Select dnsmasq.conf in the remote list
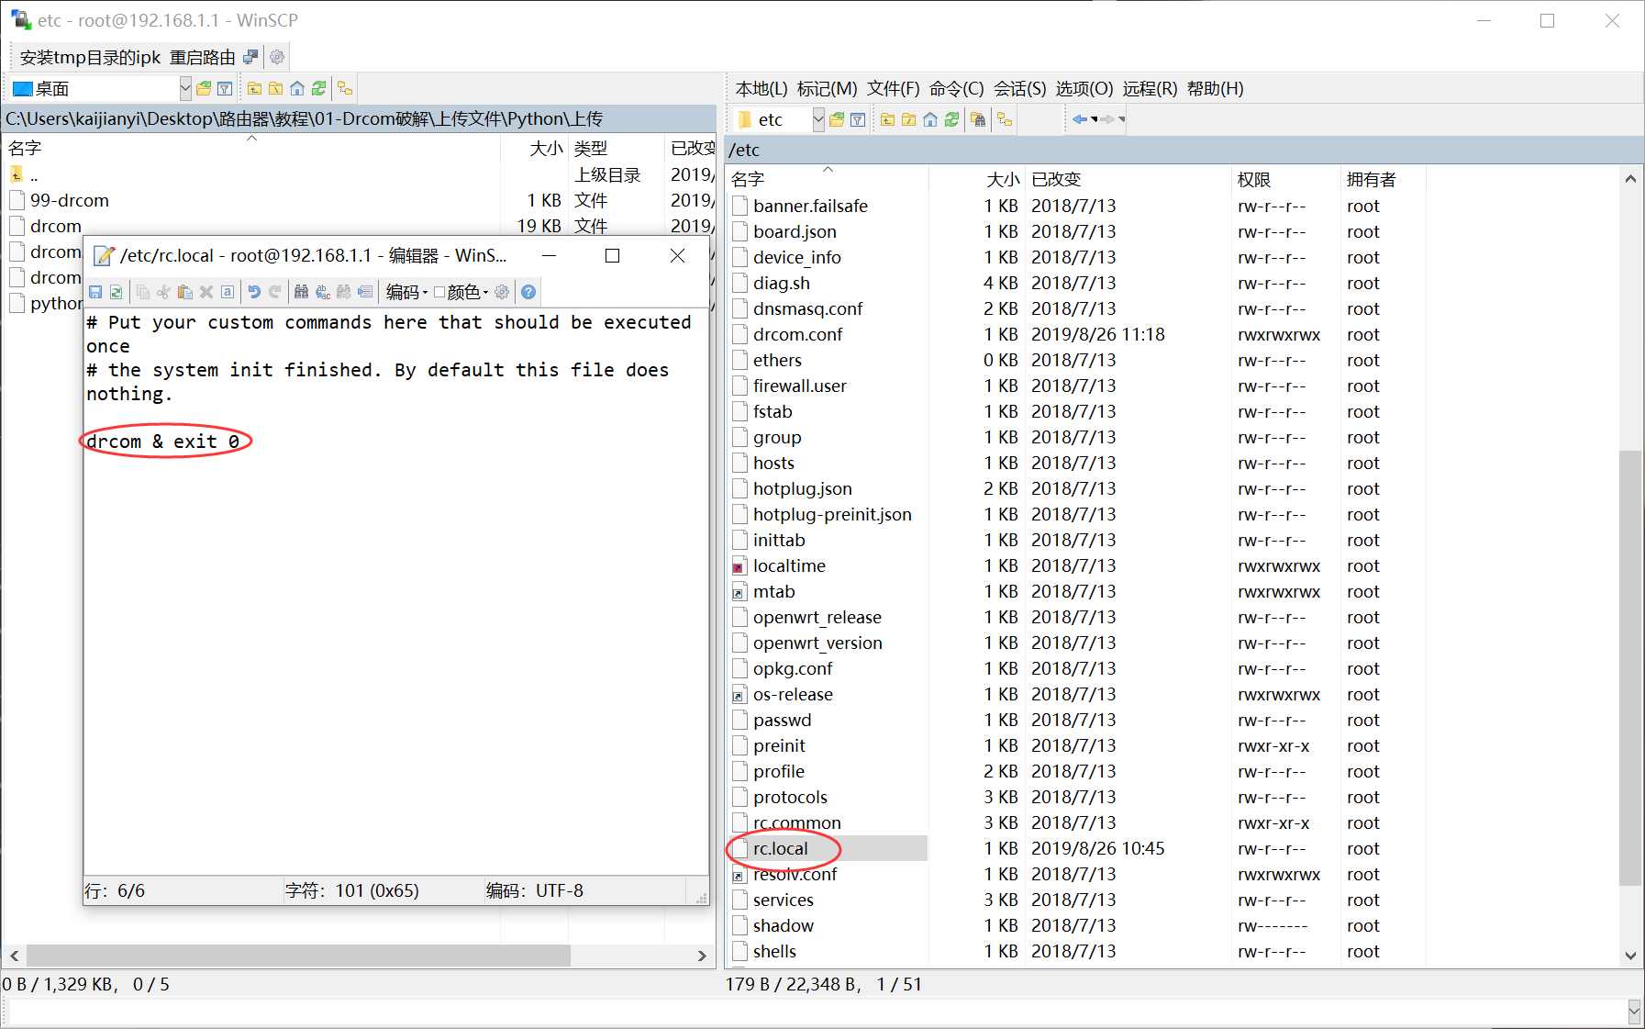1645x1029 pixels. pyautogui.click(x=807, y=308)
